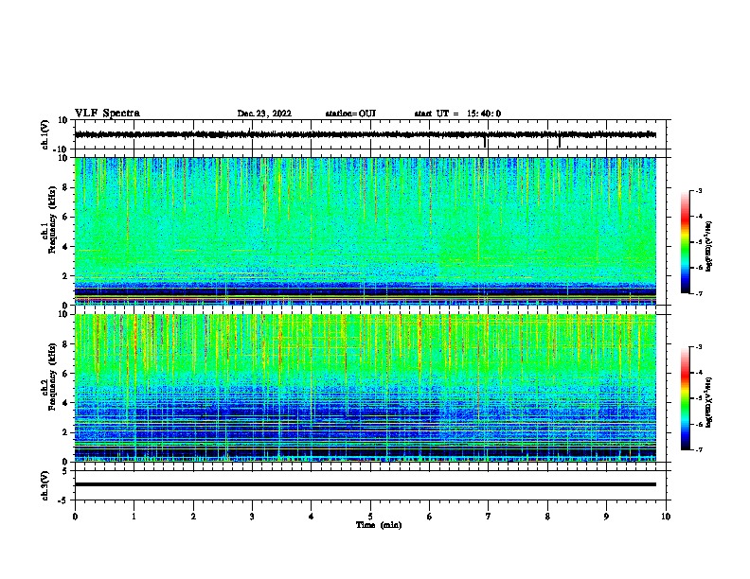Click the "5" tick on ch.3(V) axis

65,470
